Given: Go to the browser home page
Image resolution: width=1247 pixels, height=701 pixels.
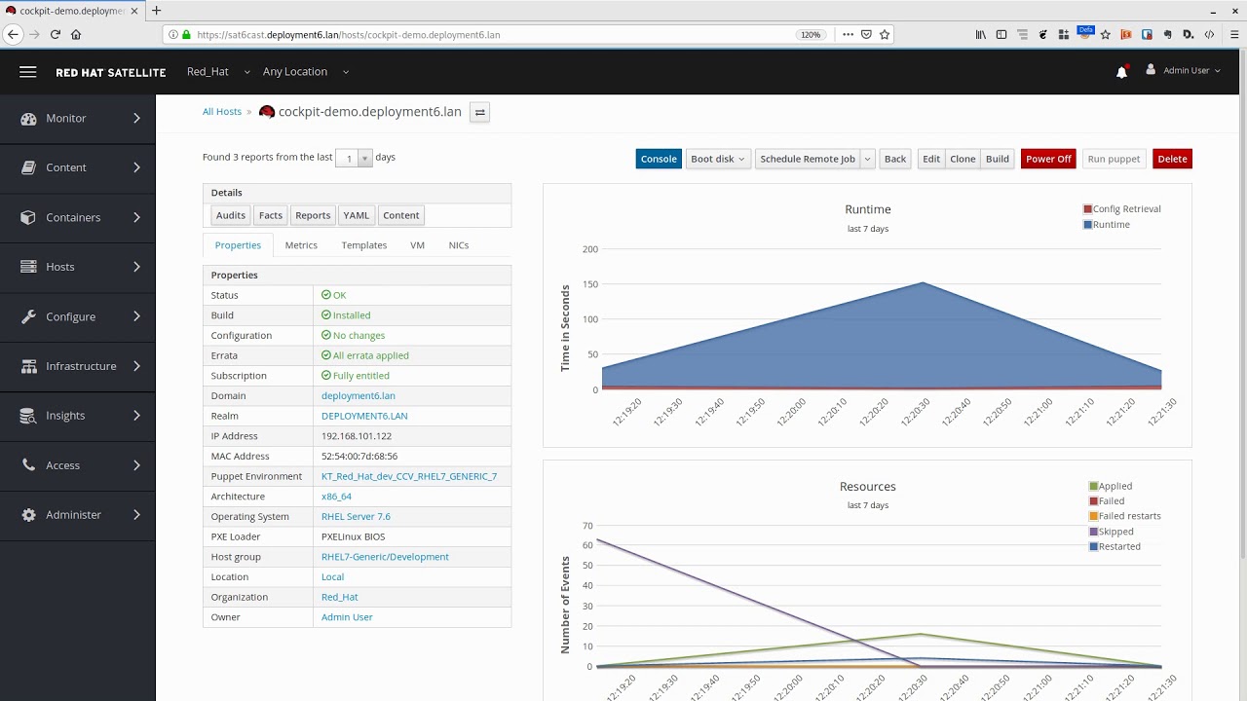Looking at the screenshot, I should [x=76, y=34].
